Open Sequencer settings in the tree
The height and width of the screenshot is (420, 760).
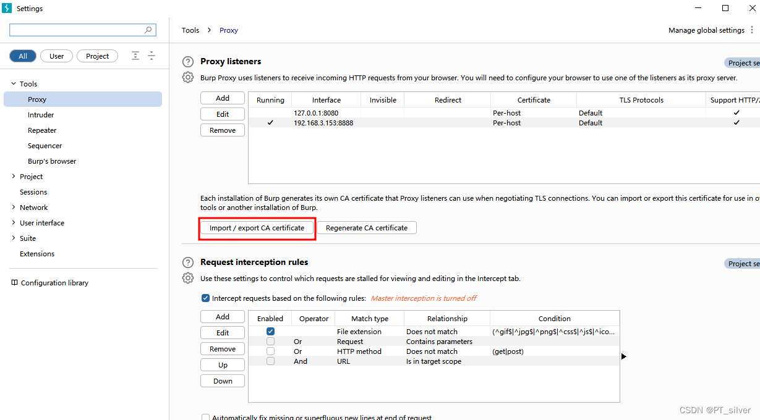45,146
